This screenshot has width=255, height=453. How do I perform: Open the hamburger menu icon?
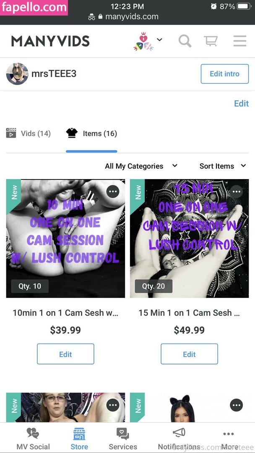[240, 41]
